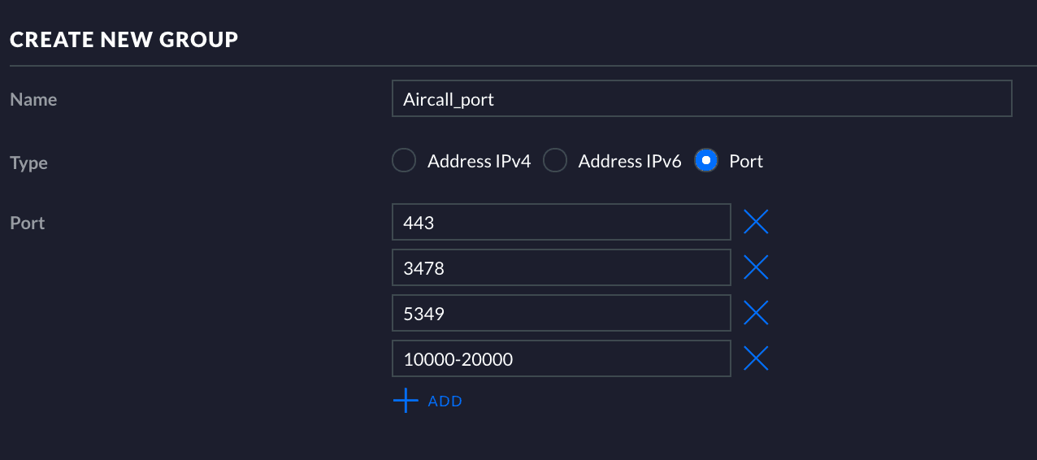Edit the 3478 port input
This screenshot has height=460, width=1037.
[561, 267]
